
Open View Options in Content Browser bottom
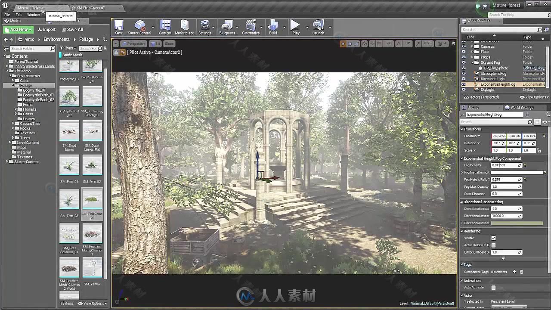pos(92,304)
